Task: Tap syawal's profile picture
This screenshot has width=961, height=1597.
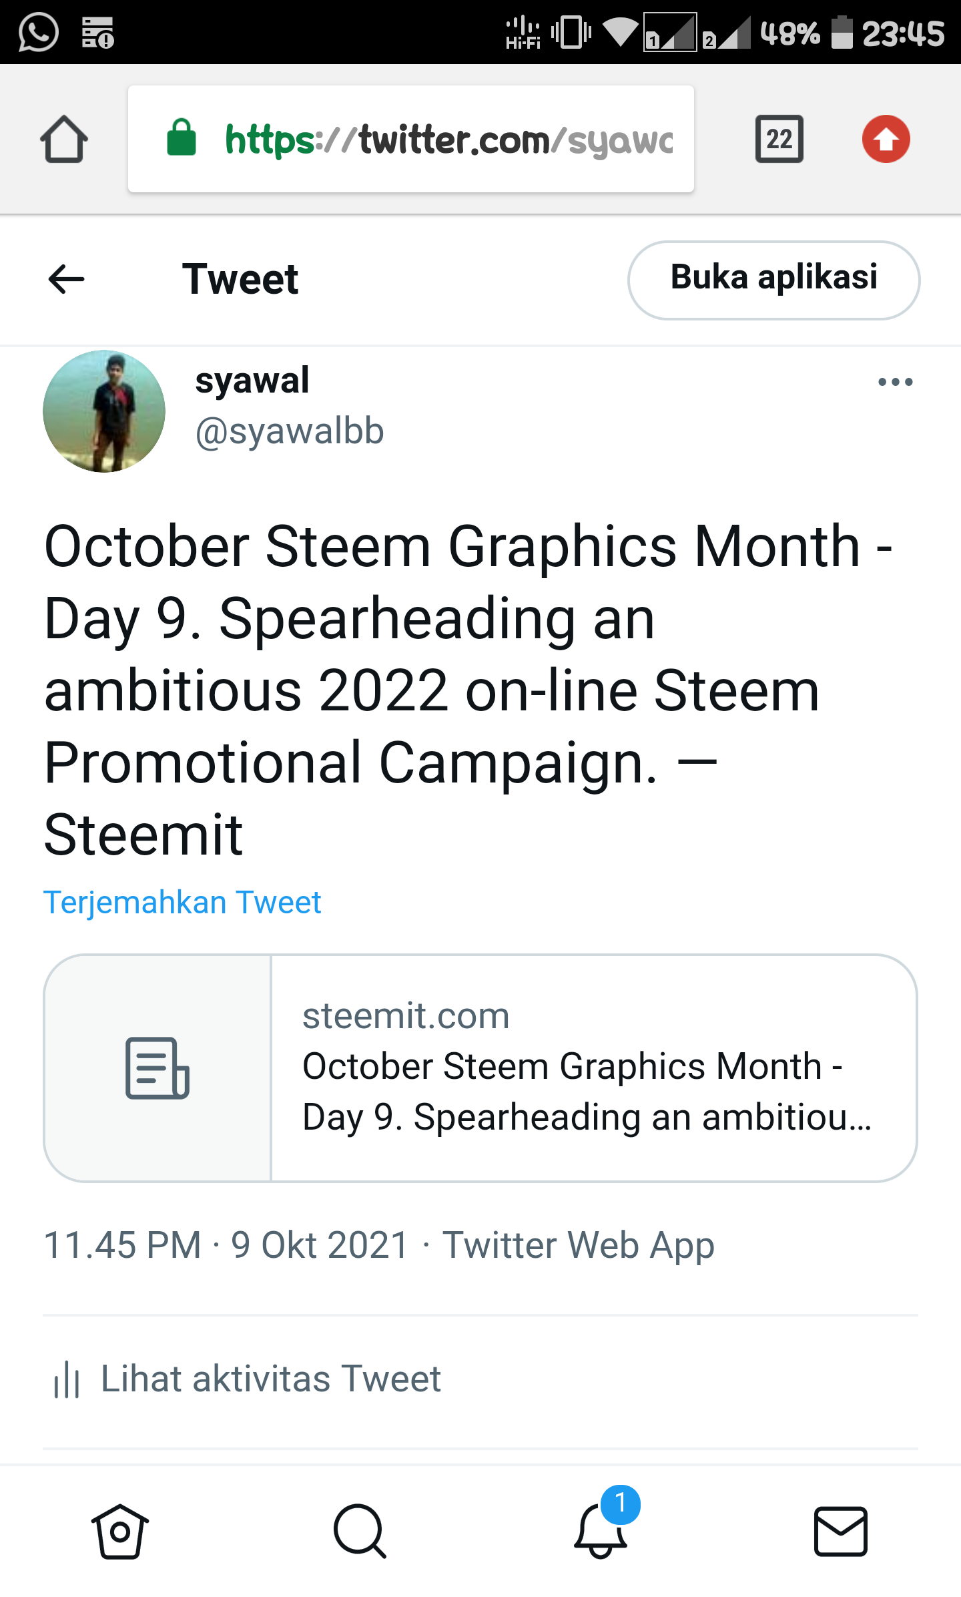Action: point(104,411)
